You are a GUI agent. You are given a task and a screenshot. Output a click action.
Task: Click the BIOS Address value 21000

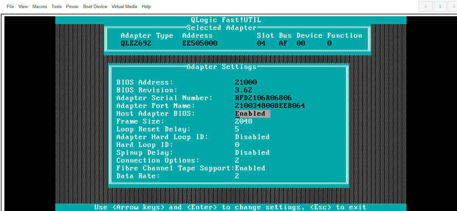pyautogui.click(x=246, y=82)
